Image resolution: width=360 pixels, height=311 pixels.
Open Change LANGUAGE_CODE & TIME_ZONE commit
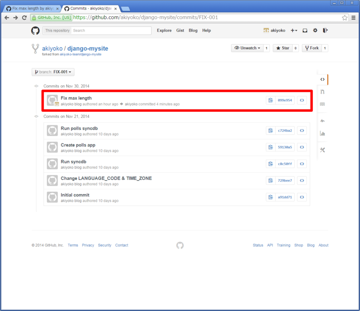point(106,178)
